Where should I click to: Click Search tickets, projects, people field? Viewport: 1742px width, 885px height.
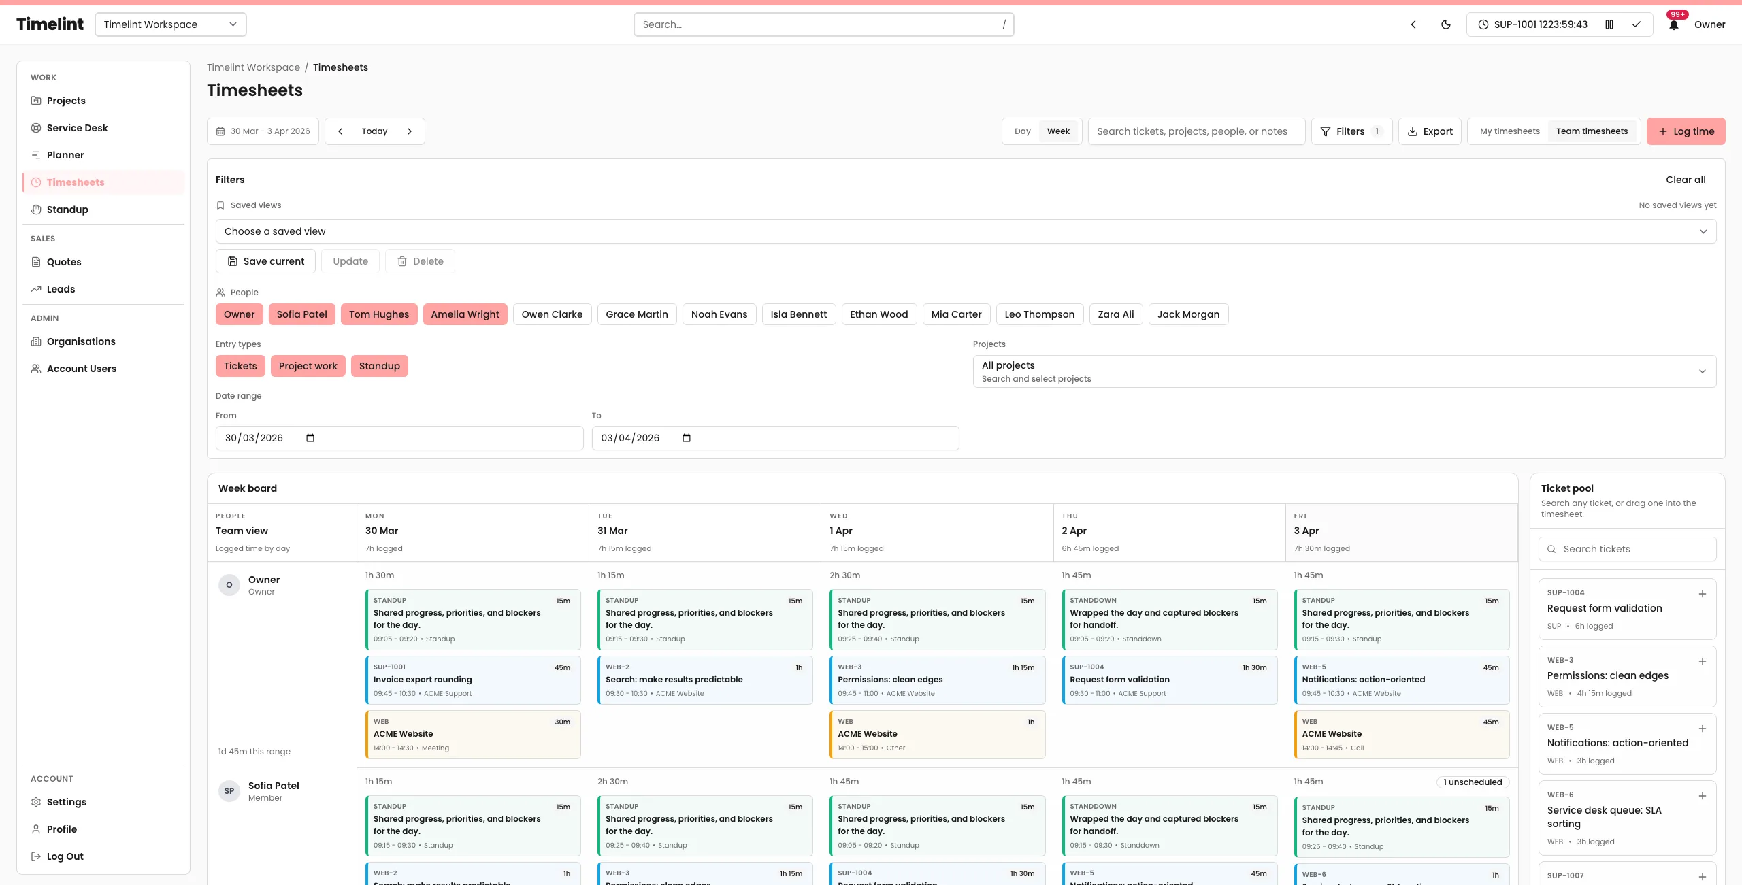click(1196, 131)
